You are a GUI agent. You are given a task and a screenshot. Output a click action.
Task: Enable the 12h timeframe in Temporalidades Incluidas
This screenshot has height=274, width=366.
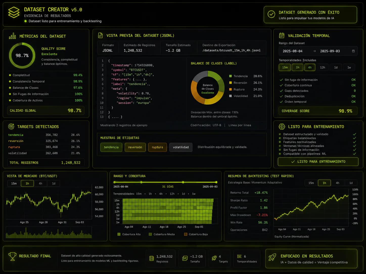[323, 67]
